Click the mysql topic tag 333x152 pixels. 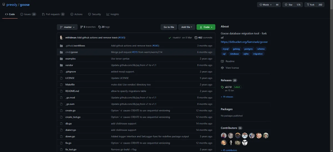225,49
